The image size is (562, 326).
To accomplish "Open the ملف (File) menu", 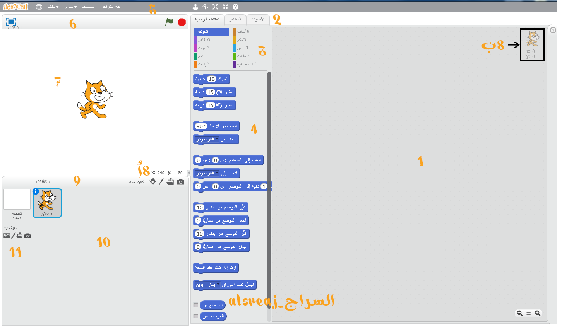I will point(53,7).
